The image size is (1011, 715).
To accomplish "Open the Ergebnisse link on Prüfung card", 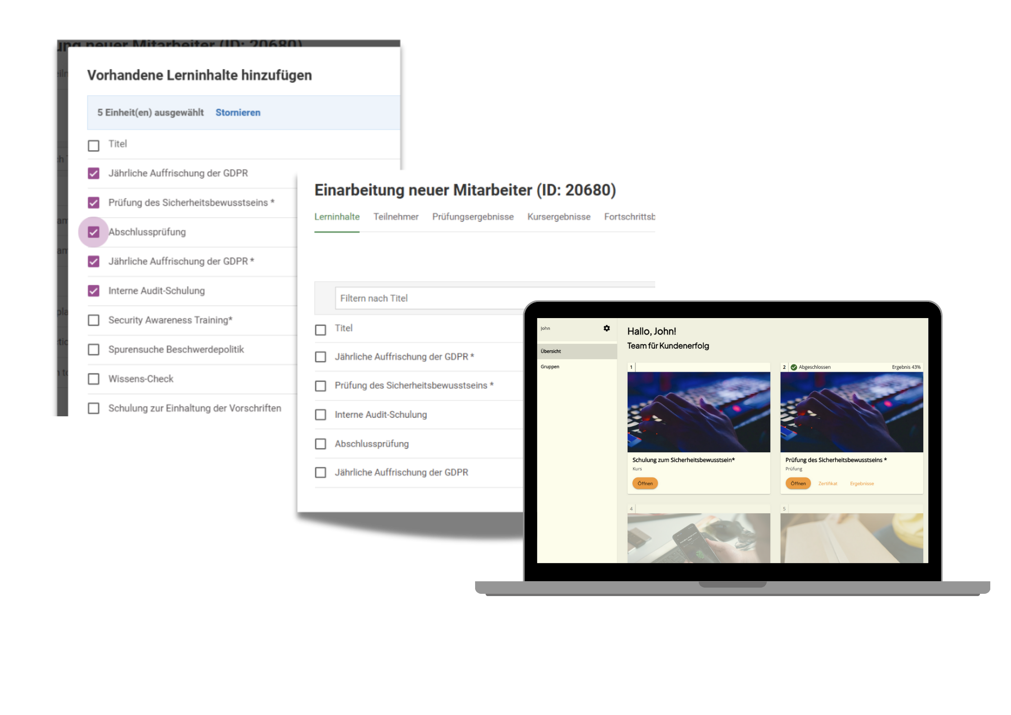I will coord(862,483).
